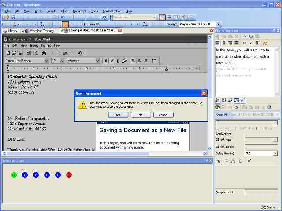Click the bullets icon in WordPad toolbar
The image size is (282, 211).
pyautogui.click(x=154, y=61)
